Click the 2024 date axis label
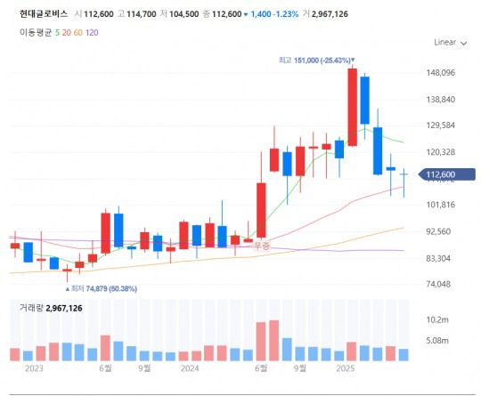 click(190, 368)
